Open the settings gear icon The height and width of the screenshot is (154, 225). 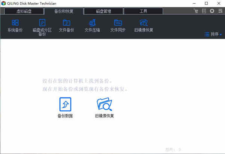click(212, 11)
